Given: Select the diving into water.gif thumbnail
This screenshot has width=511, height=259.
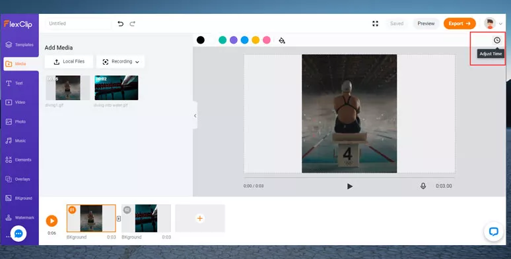Looking at the screenshot, I should click(116, 88).
